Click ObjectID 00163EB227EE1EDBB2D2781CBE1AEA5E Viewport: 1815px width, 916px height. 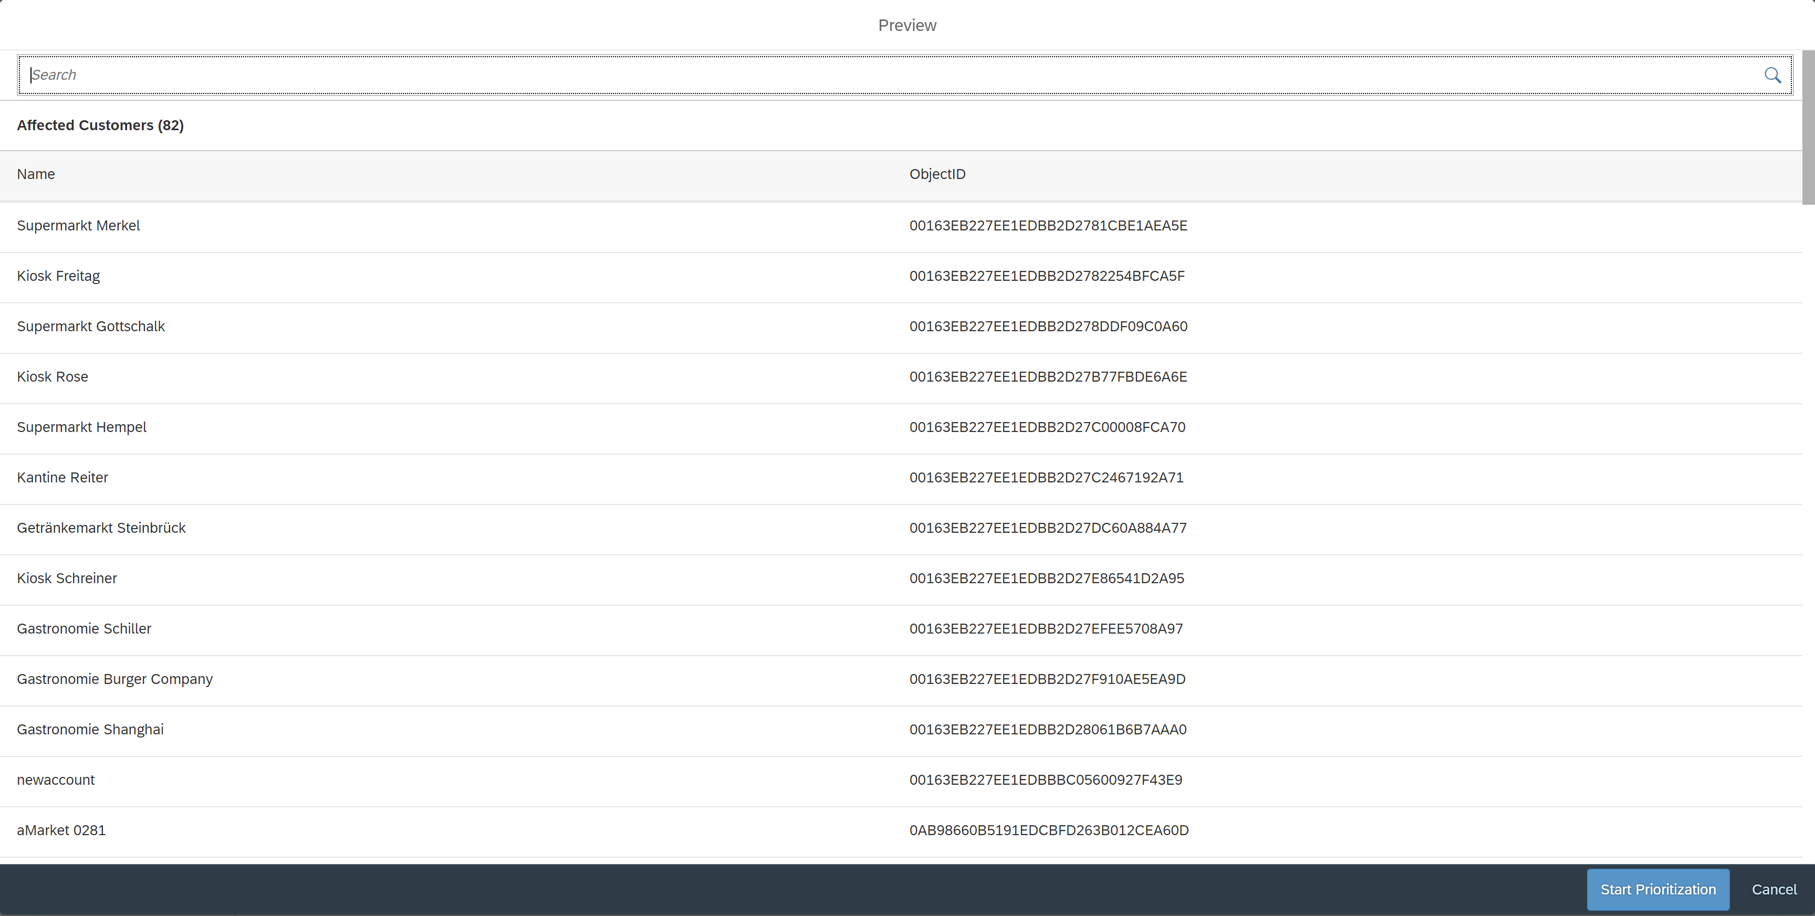[x=1048, y=225]
